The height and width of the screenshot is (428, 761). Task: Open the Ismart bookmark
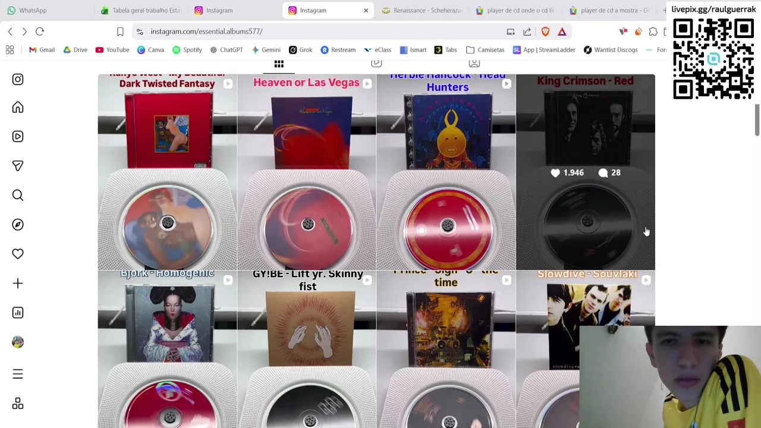413,50
